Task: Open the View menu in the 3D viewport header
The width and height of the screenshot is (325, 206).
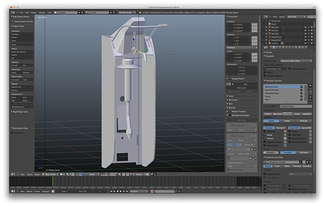Action: (22, 175)
